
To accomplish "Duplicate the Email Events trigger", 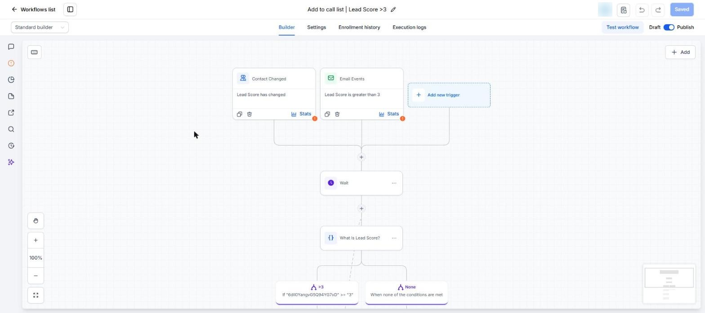I will [x=327, y=114].
